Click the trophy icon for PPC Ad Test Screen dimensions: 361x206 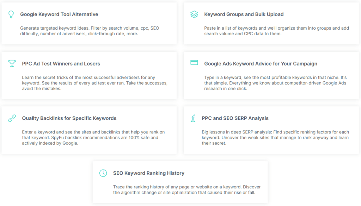click(x=12, y=63)
